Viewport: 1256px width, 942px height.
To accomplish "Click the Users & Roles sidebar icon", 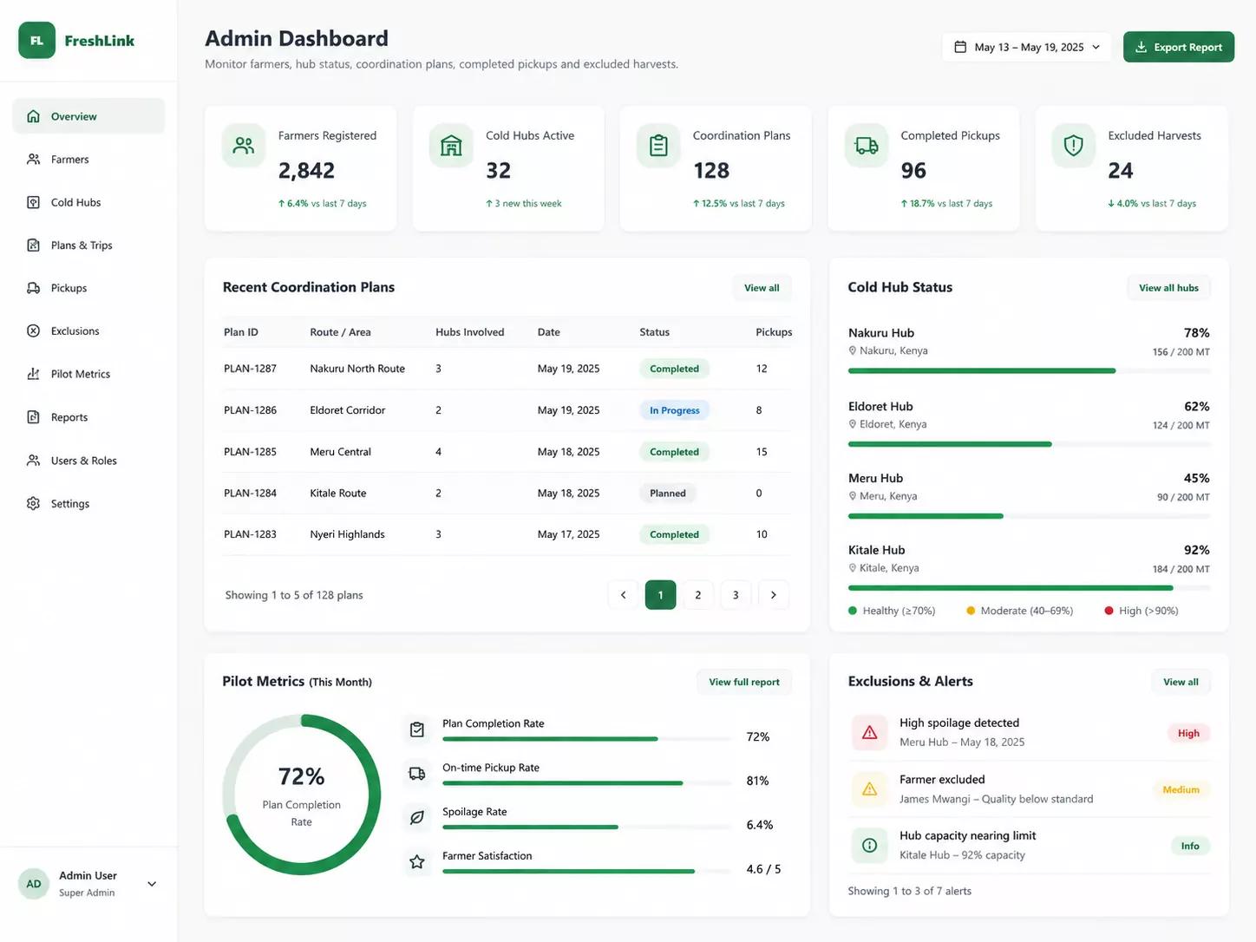I will pos(33,461).
